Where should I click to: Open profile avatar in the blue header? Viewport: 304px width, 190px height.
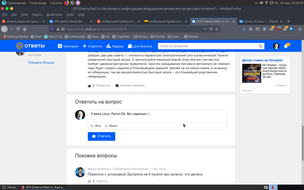tap(276, 46)
